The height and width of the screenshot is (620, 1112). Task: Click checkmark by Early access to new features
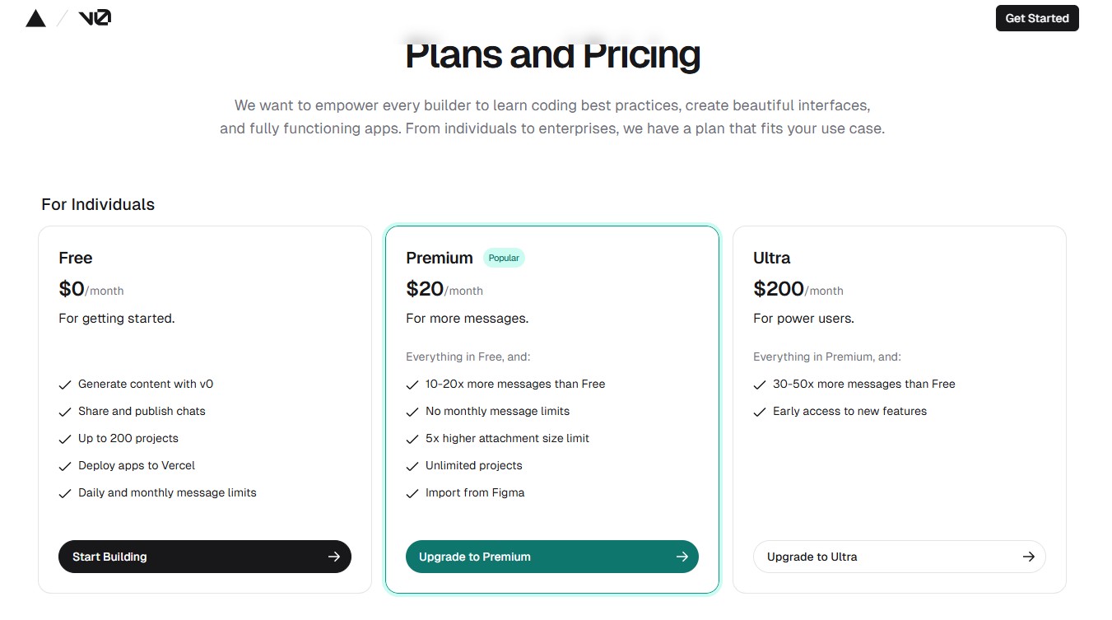[760, 412]
